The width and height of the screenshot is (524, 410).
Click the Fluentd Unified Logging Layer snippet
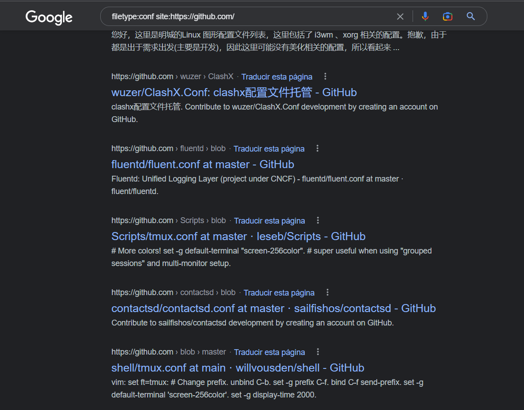[x=257, y=185]
